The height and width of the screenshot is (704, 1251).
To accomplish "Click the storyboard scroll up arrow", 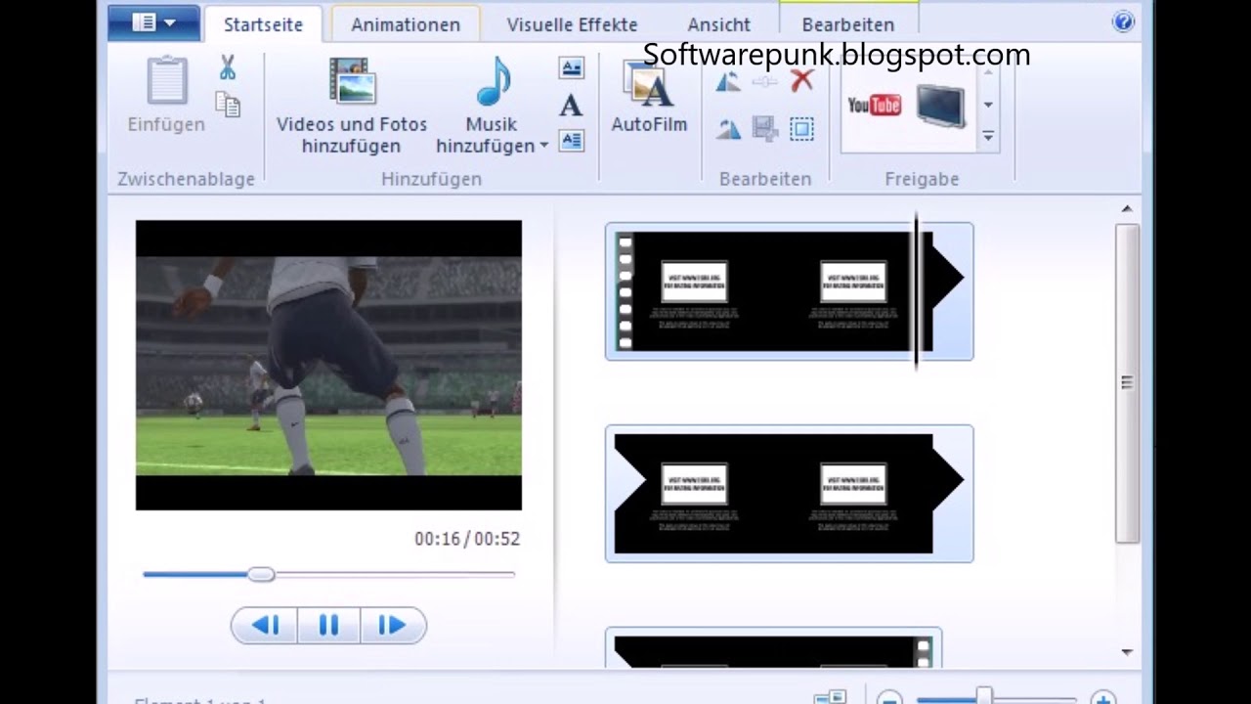I will [1127, 208].
